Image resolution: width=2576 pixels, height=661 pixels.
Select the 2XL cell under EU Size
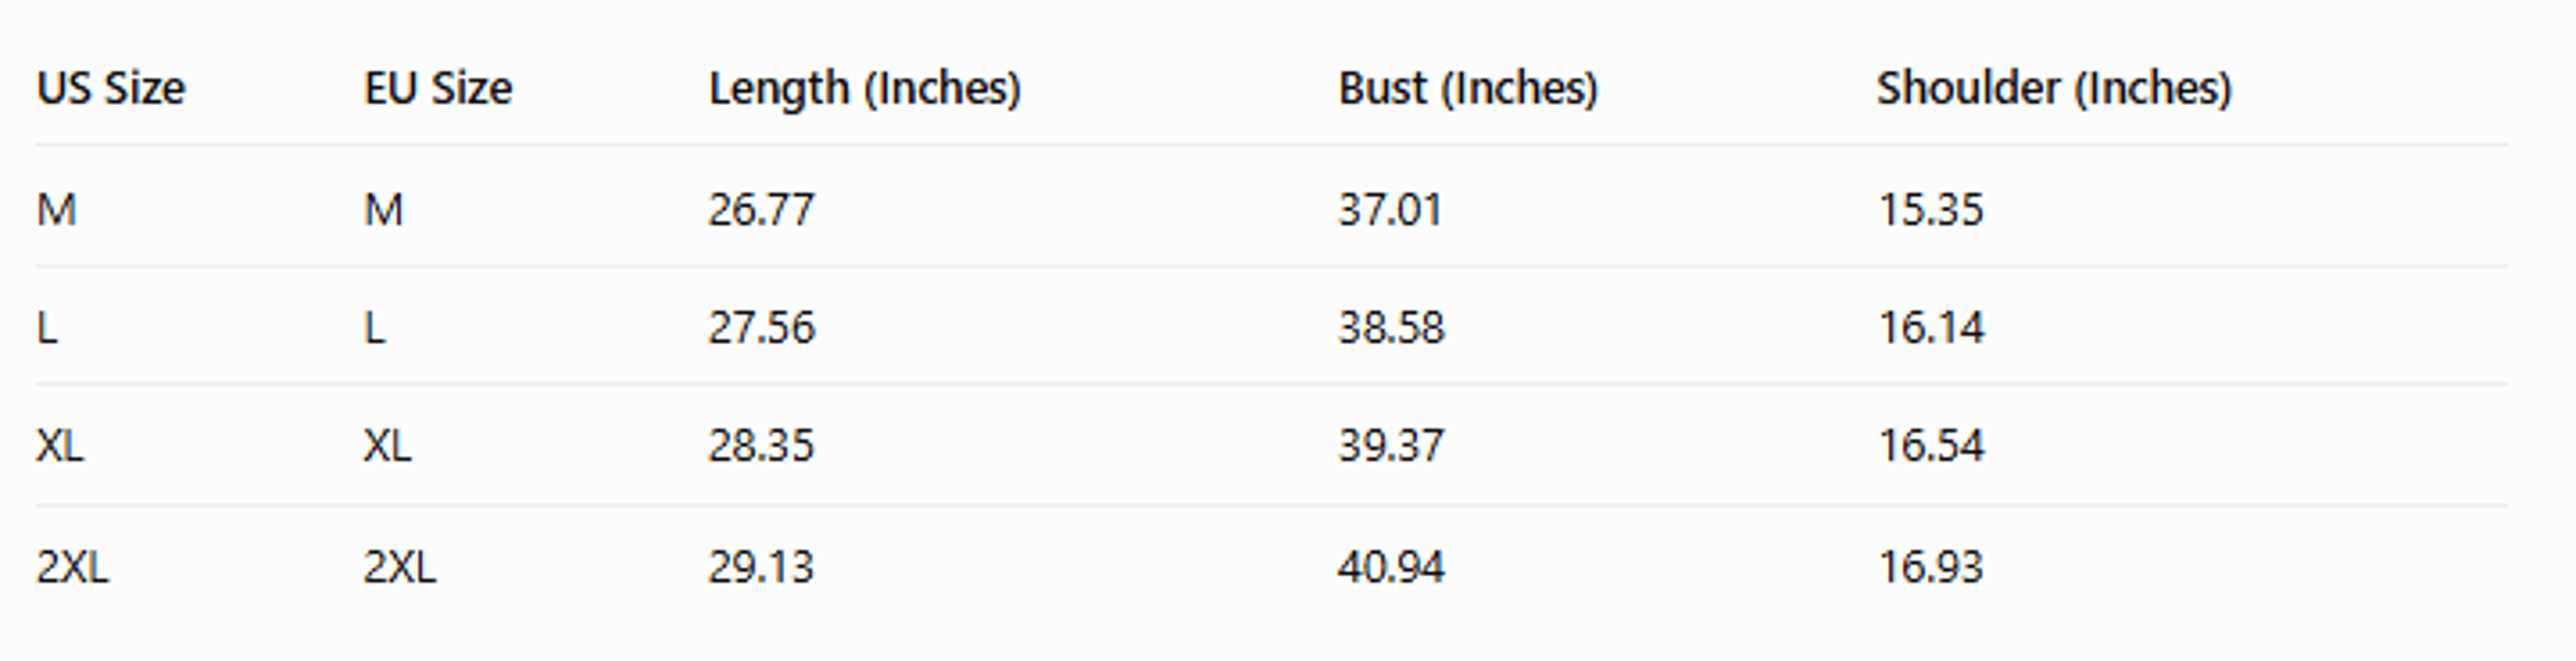pyautogui.click(x=399, y=567)
